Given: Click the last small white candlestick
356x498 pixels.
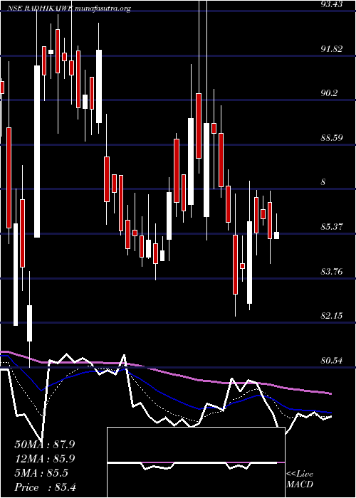Looking at the screenshot, I should 276,235.
